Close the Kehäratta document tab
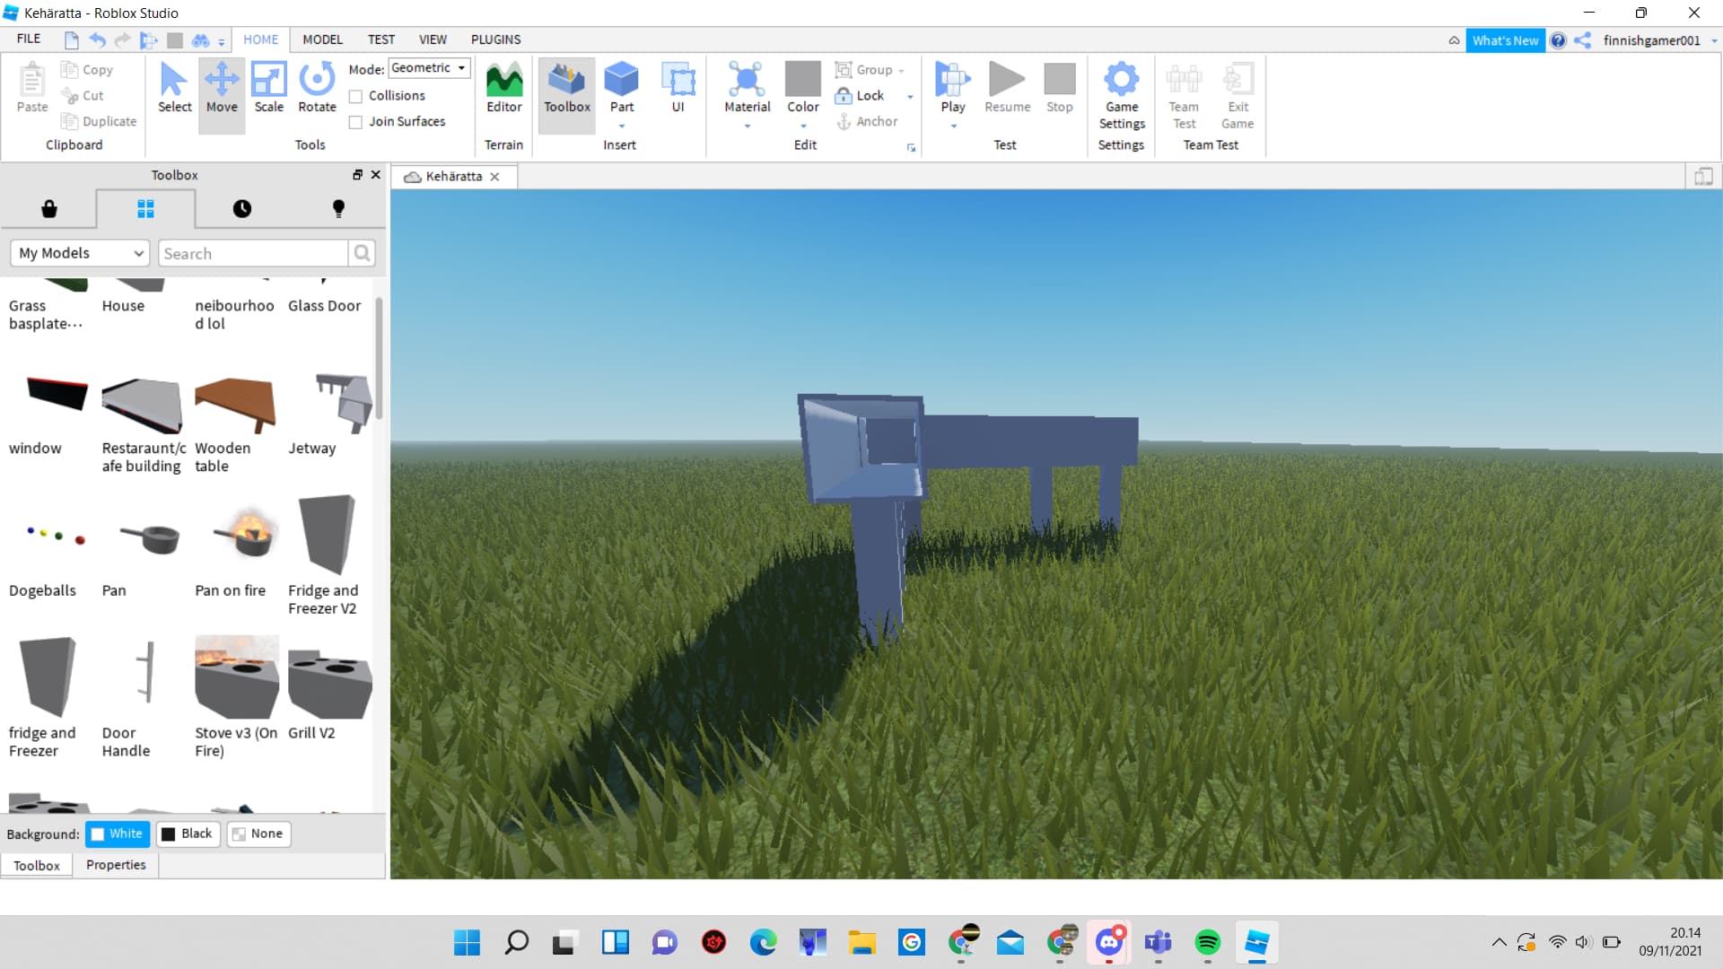1723x969 pixels. point(494,177)
